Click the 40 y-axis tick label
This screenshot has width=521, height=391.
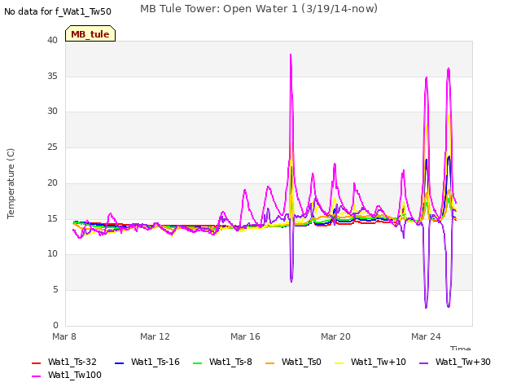tap(52, 40)
